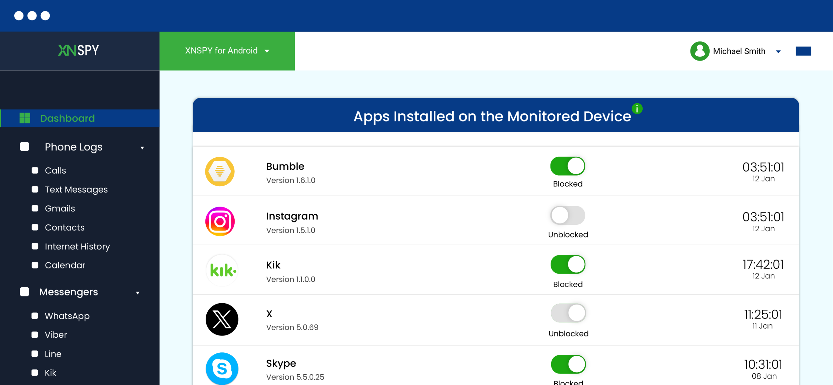This screenshot has width=833, height=385.
Task: Expand the Michael Smith account dropdown arrow
Action: tap(778, 51)
